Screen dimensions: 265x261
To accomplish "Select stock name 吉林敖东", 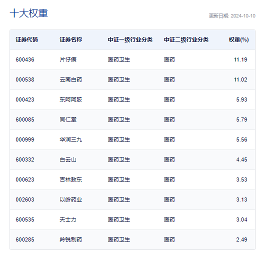I will click(71, 179).
